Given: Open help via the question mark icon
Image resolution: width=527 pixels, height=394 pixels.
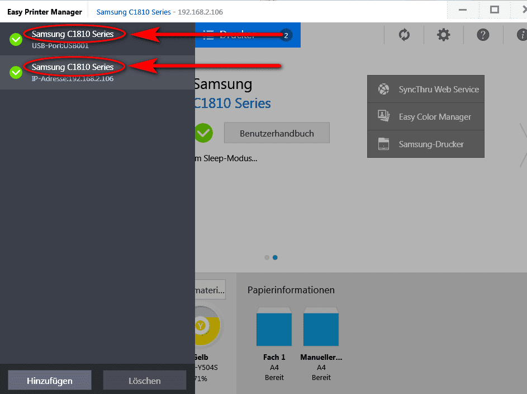Looking at the screenshot, I should click(483, 35).
